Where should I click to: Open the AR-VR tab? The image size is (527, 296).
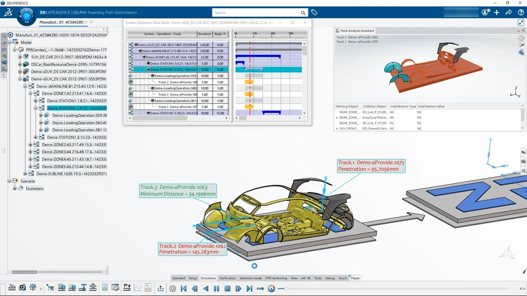[306, 278]
